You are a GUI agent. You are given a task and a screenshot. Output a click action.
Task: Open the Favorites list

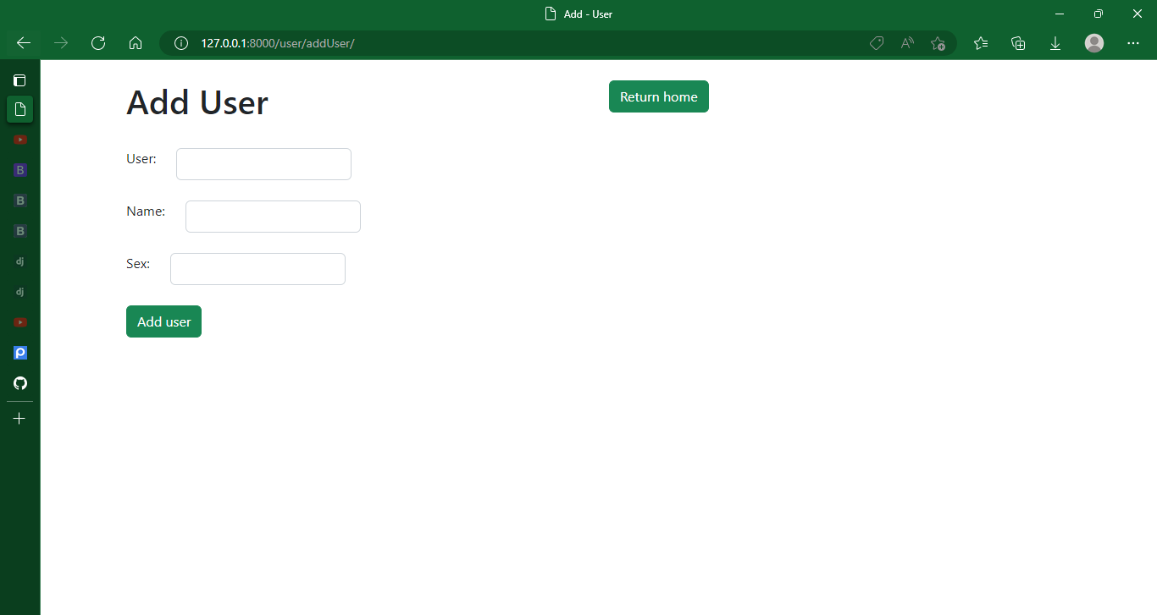pos(980,43)
